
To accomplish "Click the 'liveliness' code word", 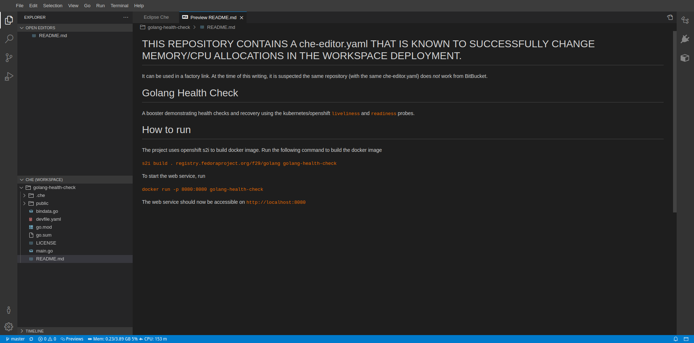I will [x=346, y=114].
